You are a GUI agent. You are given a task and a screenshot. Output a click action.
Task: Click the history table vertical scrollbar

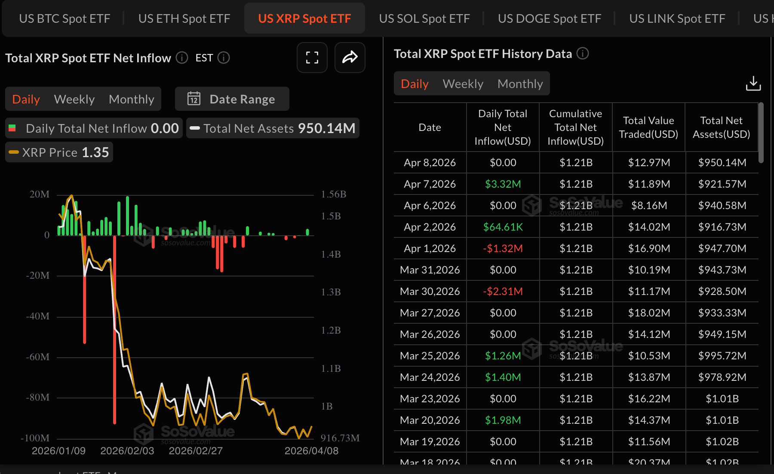coord(761,133)
